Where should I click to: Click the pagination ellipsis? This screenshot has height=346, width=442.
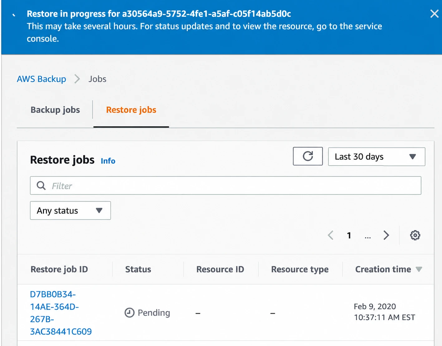coord(368,237)
